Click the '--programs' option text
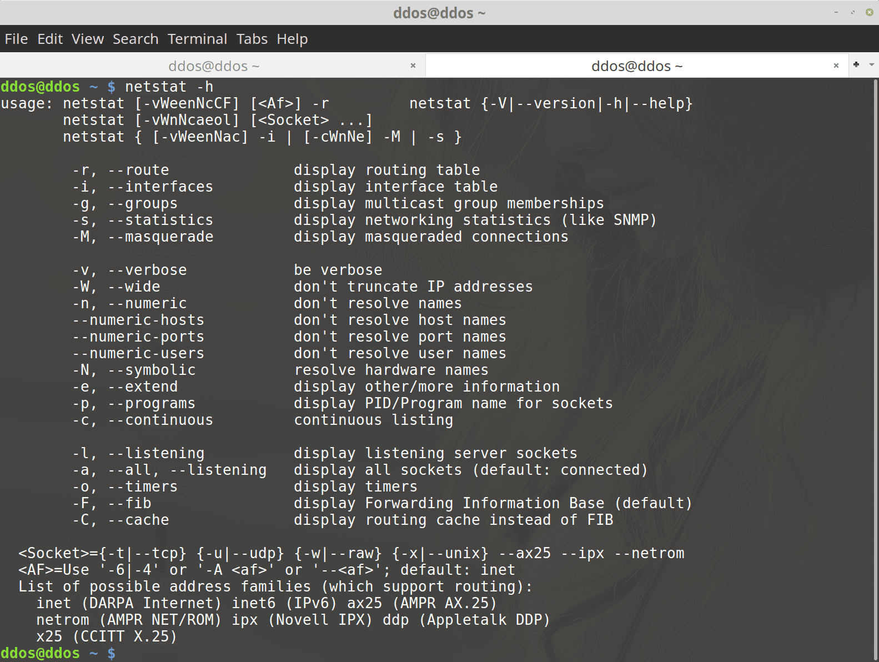 pyautogui.click(x=152, y=403)
